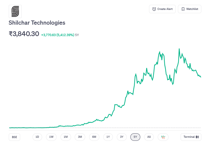
Task: Click the green 5,412.39% change text
Action: (65, 35)
